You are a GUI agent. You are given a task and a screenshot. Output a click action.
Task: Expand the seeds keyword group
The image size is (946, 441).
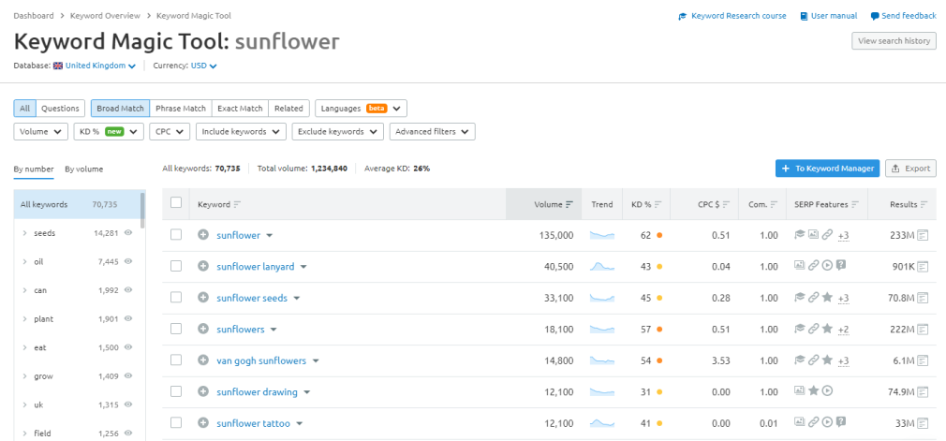[x=24, y=233]
